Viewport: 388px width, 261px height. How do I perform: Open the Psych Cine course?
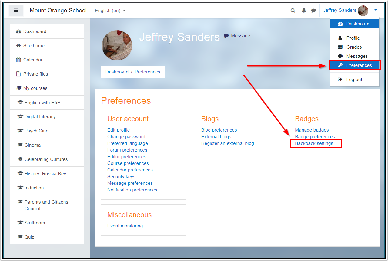[47, 131]
